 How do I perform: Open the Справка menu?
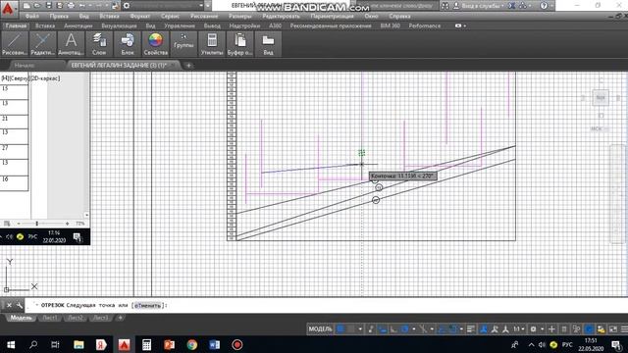coord(399,16)
